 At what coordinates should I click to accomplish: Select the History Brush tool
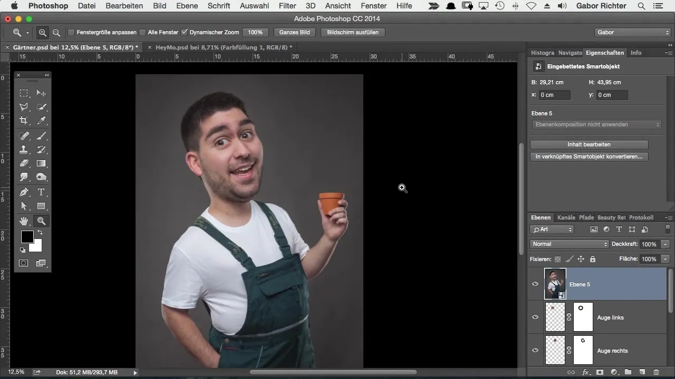point(41,149)
